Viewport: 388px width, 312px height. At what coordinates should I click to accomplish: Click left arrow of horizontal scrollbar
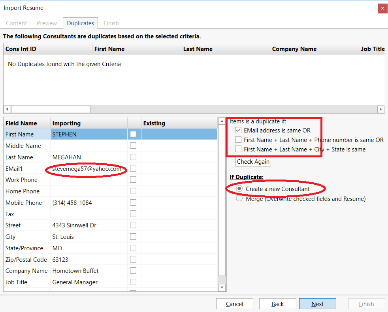point(7,109)
